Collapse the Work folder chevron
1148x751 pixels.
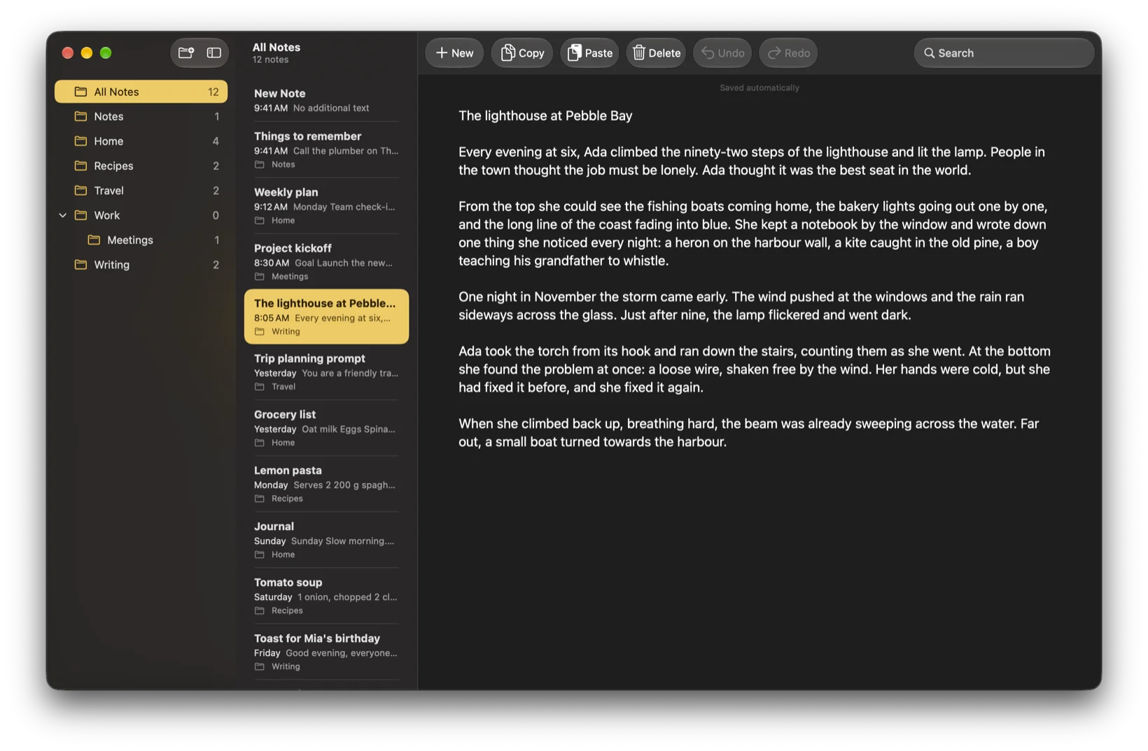(x=63, y=215)
